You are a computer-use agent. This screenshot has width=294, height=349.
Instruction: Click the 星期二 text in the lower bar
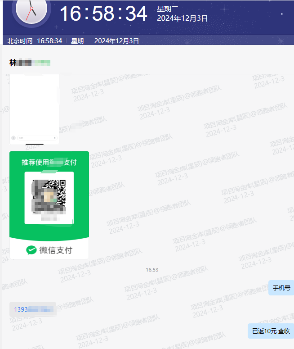pyautogui.click(x=80, y=41)
